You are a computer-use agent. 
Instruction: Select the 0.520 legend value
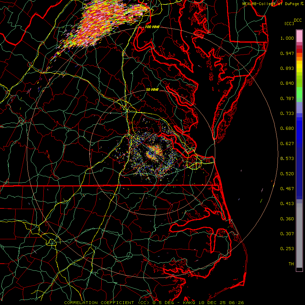click(287, 174)
